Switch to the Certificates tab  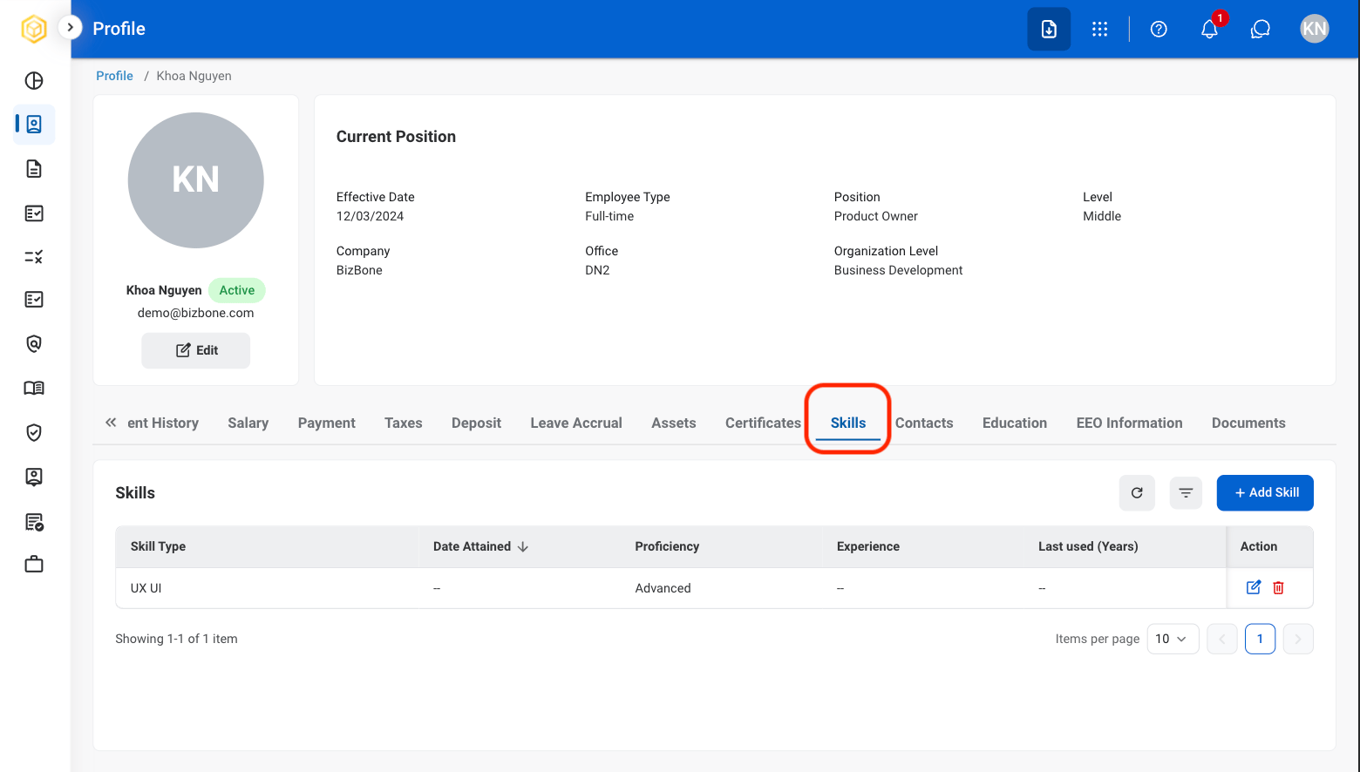coord(763,423)
